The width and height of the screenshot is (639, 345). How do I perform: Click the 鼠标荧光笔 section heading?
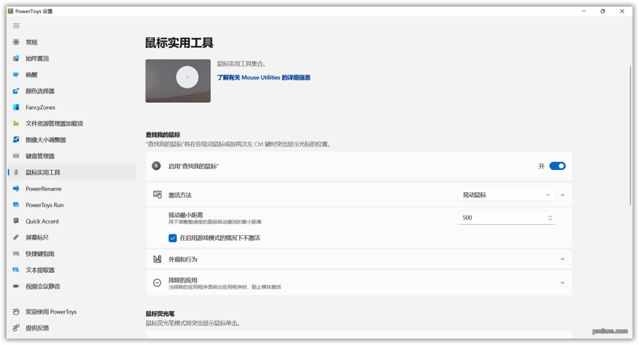[x=160, y=314]
